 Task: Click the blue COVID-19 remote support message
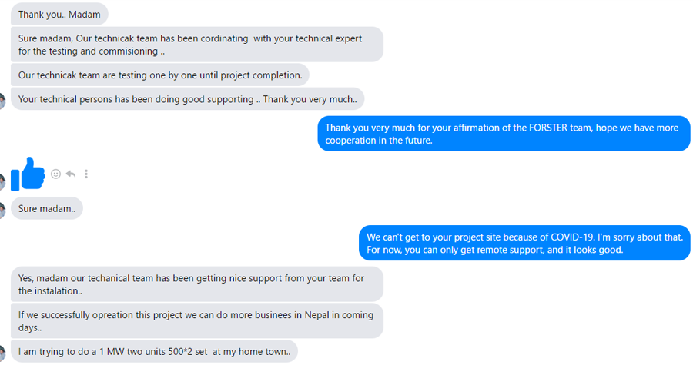(524, 244)
